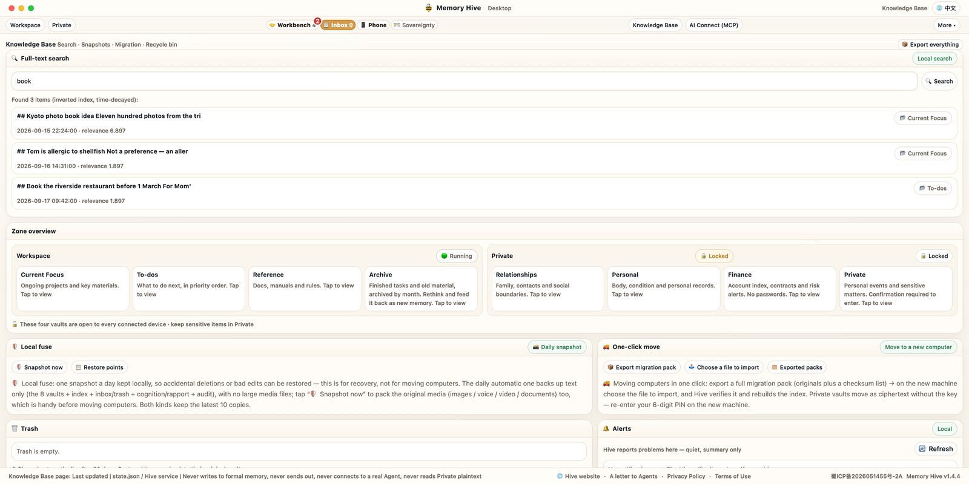Open the Finance vault card

pyautogui.click(x=780, y=289)
